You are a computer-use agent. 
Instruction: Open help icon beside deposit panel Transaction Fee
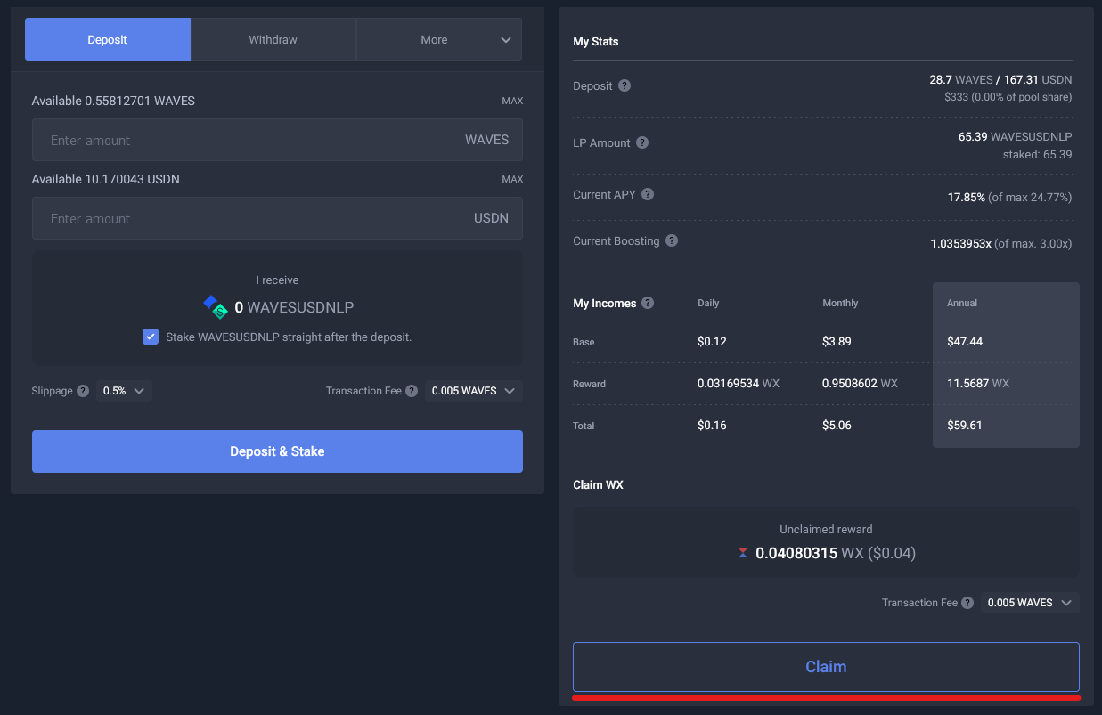(x=412, y=391)
